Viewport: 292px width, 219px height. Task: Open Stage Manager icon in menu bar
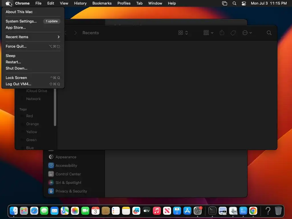(225, 3)
